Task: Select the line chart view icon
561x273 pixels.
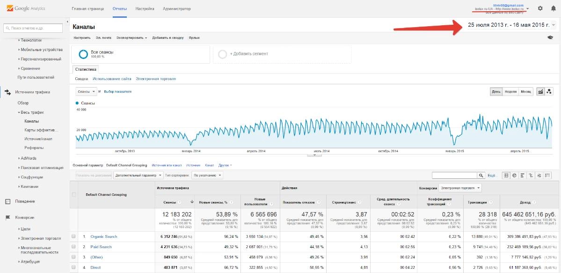Action: pos(540,92)
